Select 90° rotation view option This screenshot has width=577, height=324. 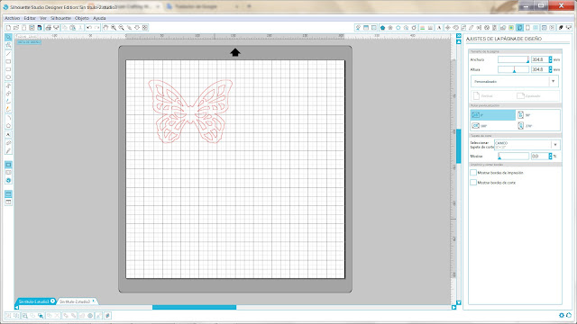click(x=538, y=115)
